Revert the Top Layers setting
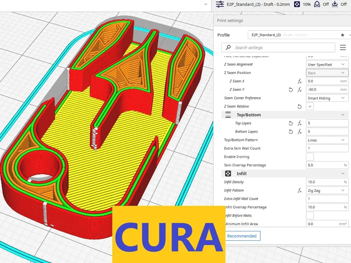Image resolution: width=351 pixels, height=263 pixels. click(291, 123)
